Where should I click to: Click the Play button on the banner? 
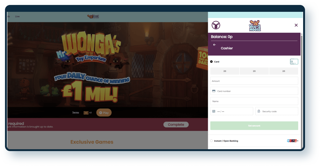[104, 113]
